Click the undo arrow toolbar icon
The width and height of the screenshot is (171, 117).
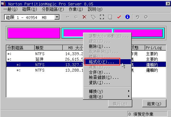click(x=137, y=17)
